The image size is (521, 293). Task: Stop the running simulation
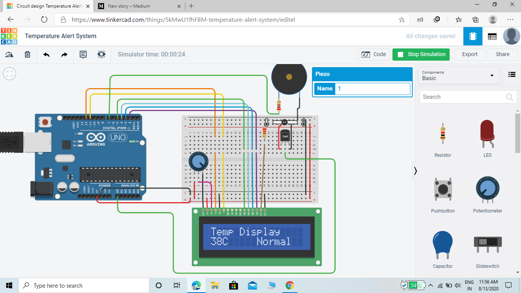[x=421, y=54]
